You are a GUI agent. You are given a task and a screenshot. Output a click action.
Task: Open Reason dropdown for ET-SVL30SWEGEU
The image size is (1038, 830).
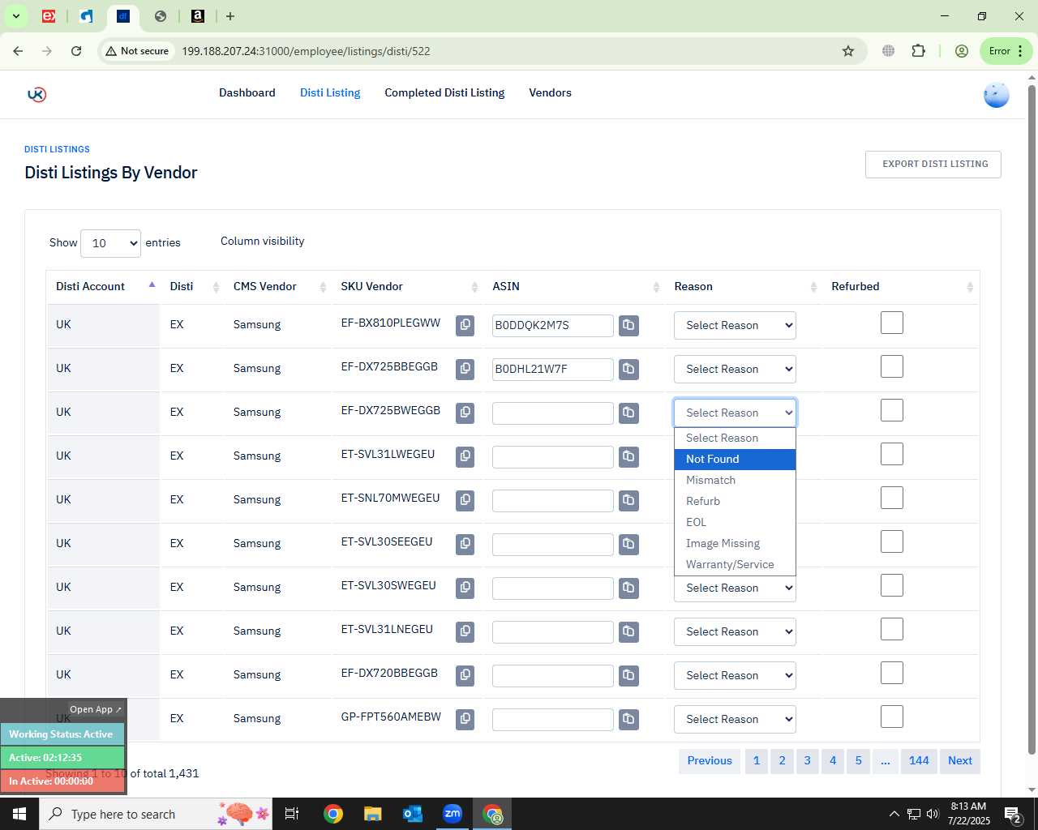tap(735, 588)
